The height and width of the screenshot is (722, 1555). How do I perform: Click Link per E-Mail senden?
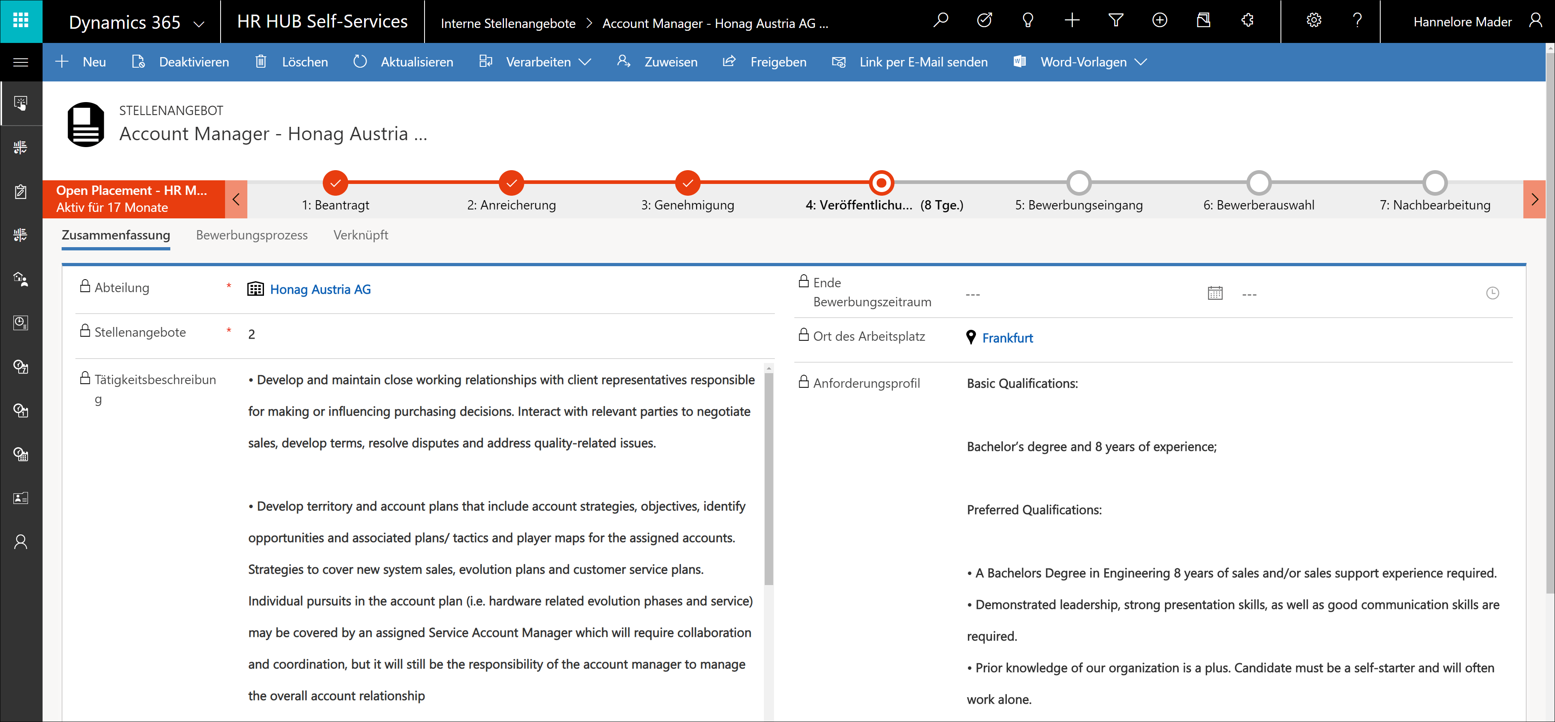tap(910, 62)
